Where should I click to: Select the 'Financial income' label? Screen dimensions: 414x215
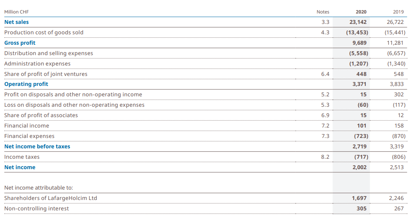27,126
